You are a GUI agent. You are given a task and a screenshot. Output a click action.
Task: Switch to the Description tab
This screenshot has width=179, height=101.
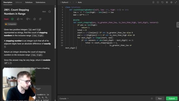8,2
